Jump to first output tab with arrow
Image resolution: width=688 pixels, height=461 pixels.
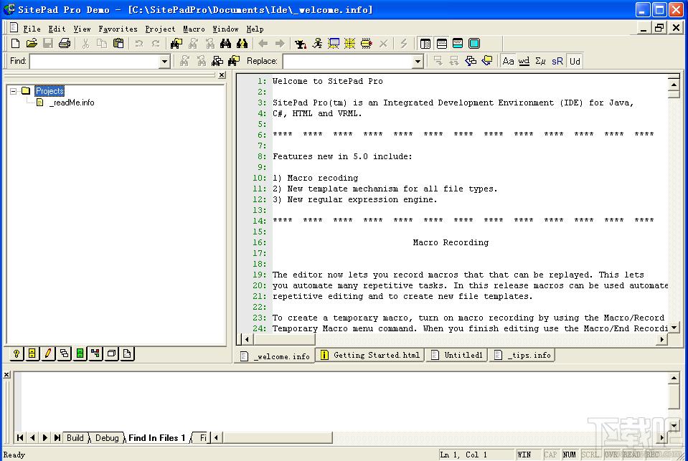pos(20,438)
